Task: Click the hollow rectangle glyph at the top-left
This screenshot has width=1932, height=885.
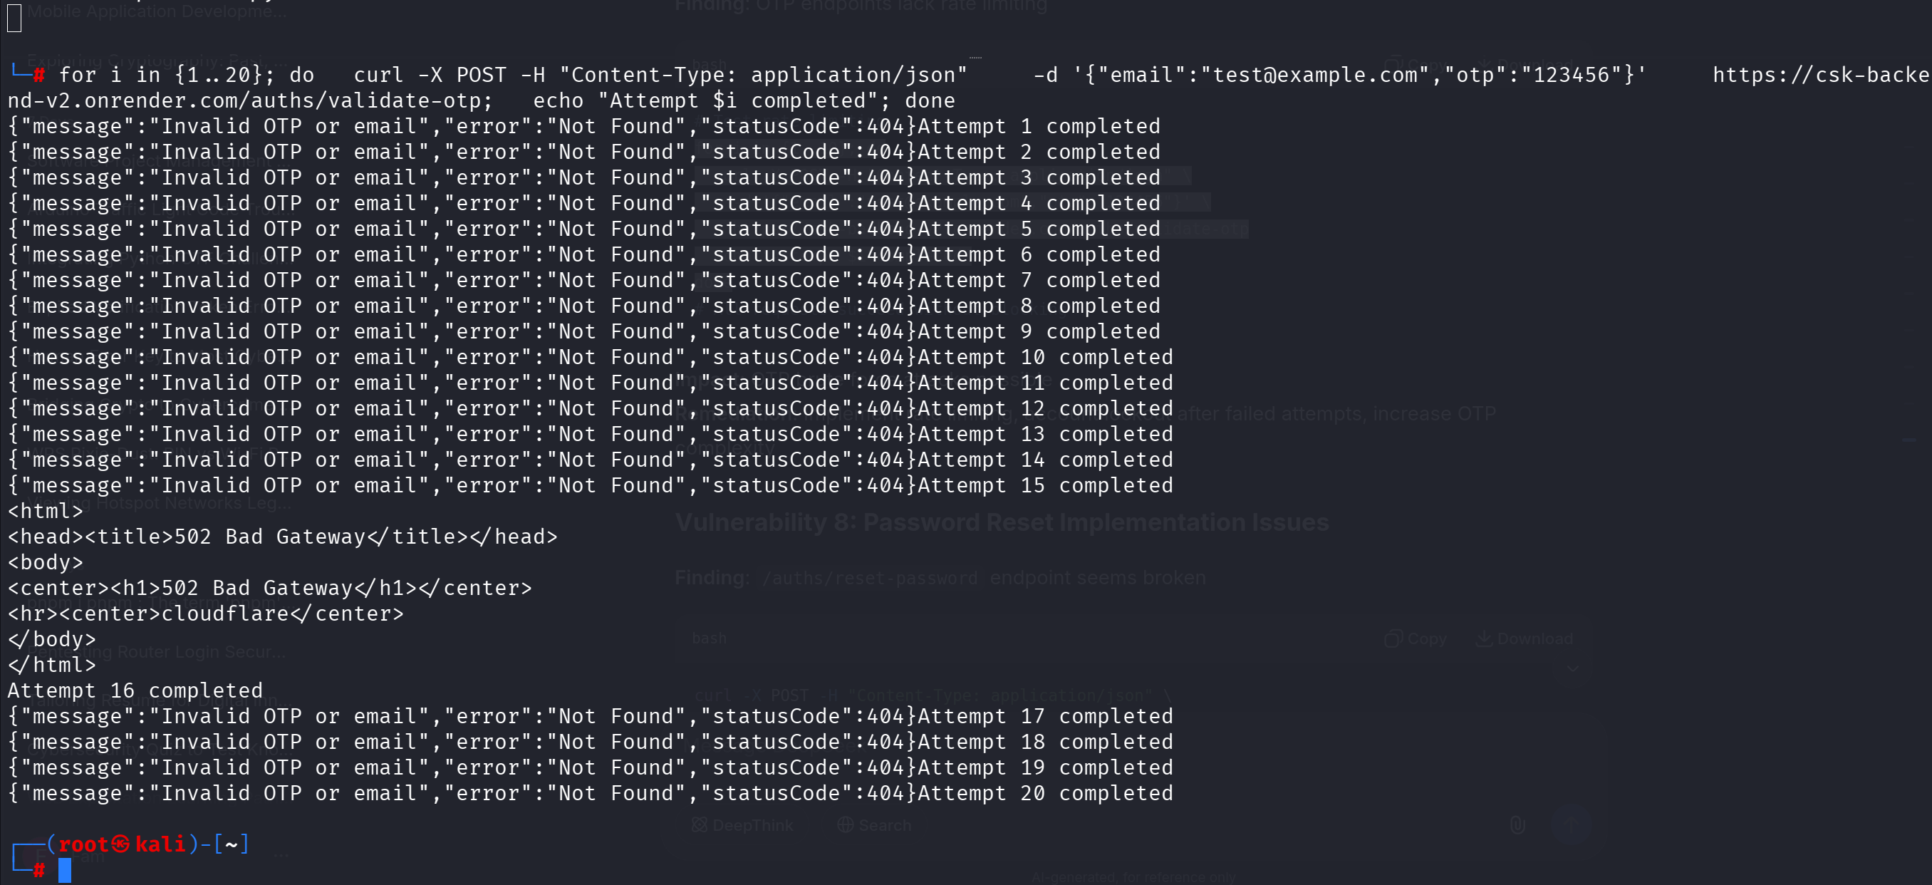Action: pyautogui.click(x=14, y=18)
